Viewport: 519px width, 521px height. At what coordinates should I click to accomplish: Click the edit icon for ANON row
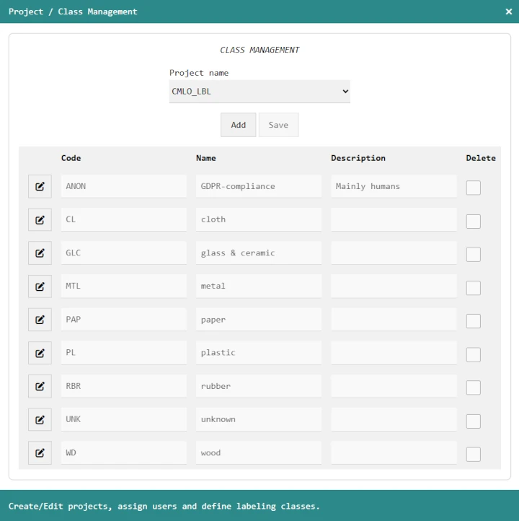(40, 186)
